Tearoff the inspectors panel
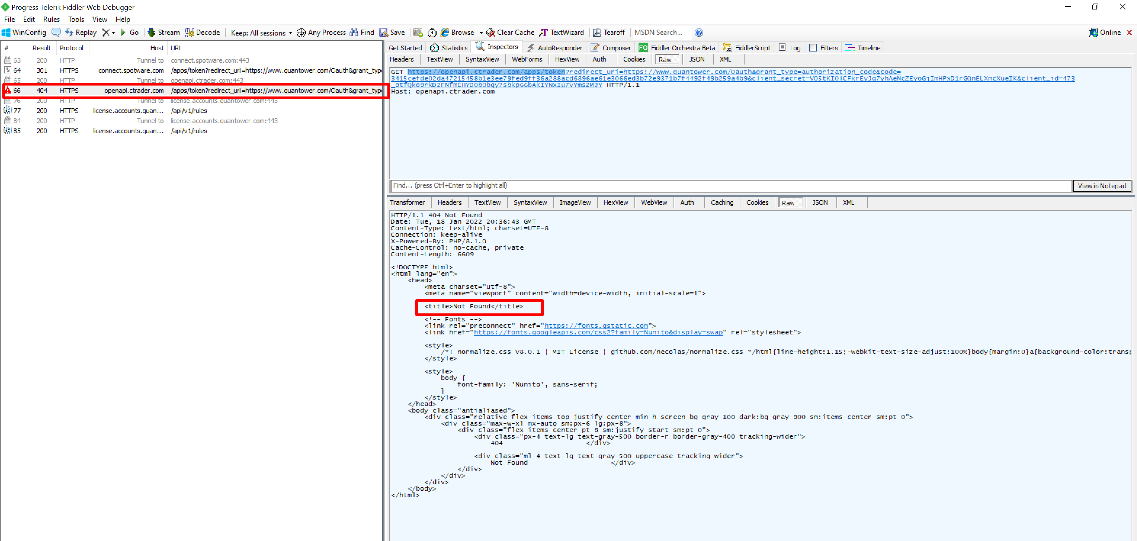This screenshot has width=1137, height=541. click(609, 33)
